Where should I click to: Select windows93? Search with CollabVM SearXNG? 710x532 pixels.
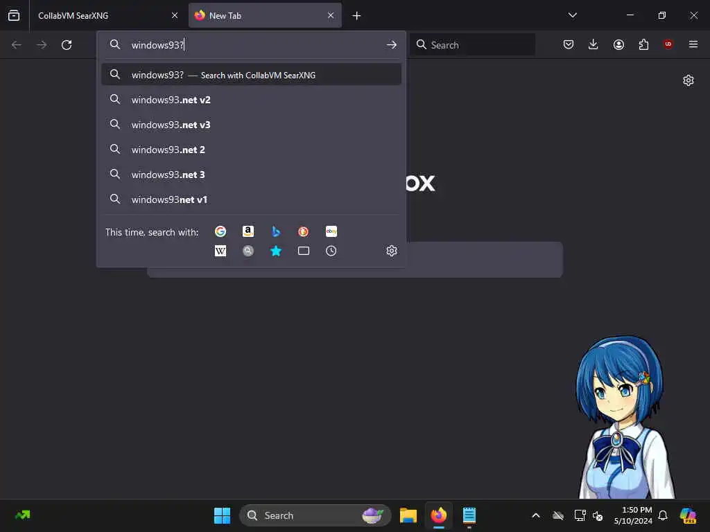[251, 75]
